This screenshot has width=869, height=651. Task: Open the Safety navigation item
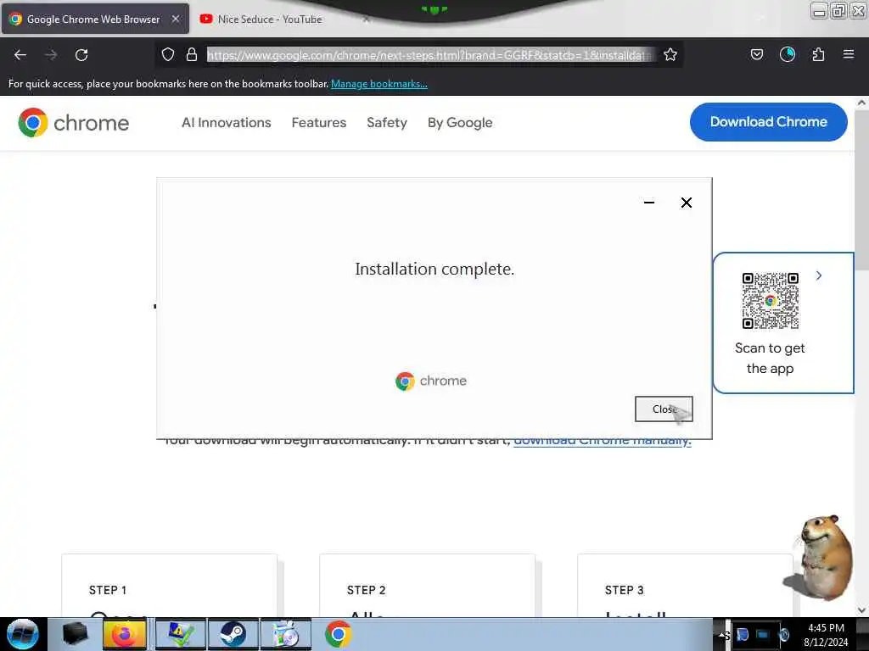(x=387, y=122)
